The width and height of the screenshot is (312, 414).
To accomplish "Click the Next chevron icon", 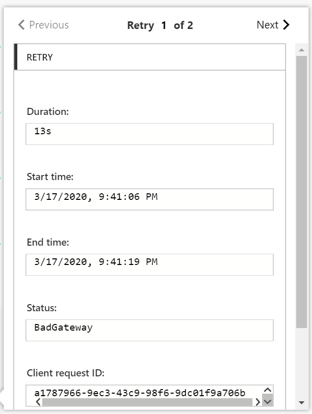I will tap(286, 25).
